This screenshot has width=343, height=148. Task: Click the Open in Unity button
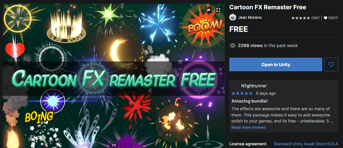(276, 64)
